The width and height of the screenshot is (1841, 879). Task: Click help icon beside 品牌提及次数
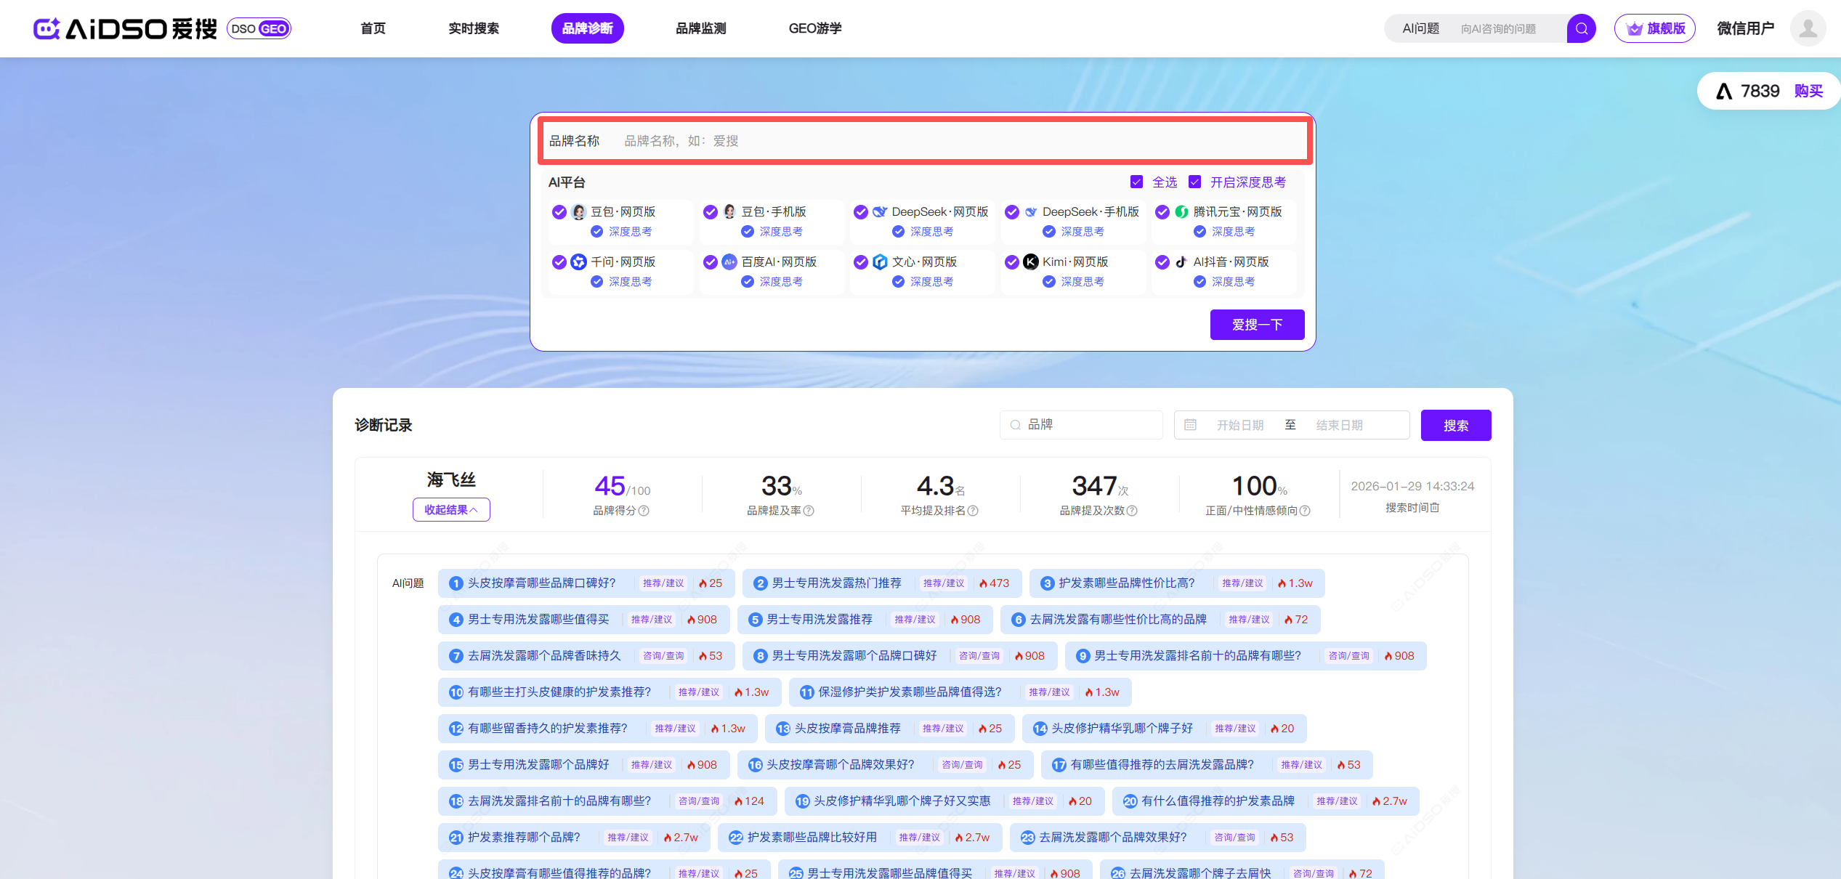(1132, 511)
